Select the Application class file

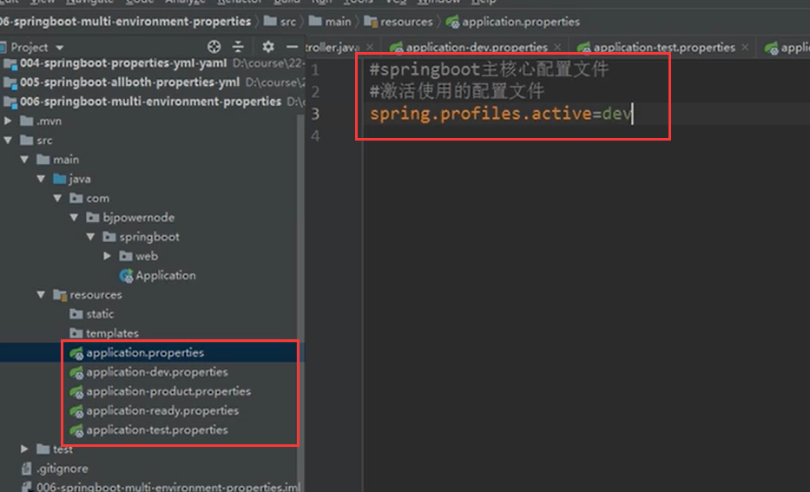[165, 276]
